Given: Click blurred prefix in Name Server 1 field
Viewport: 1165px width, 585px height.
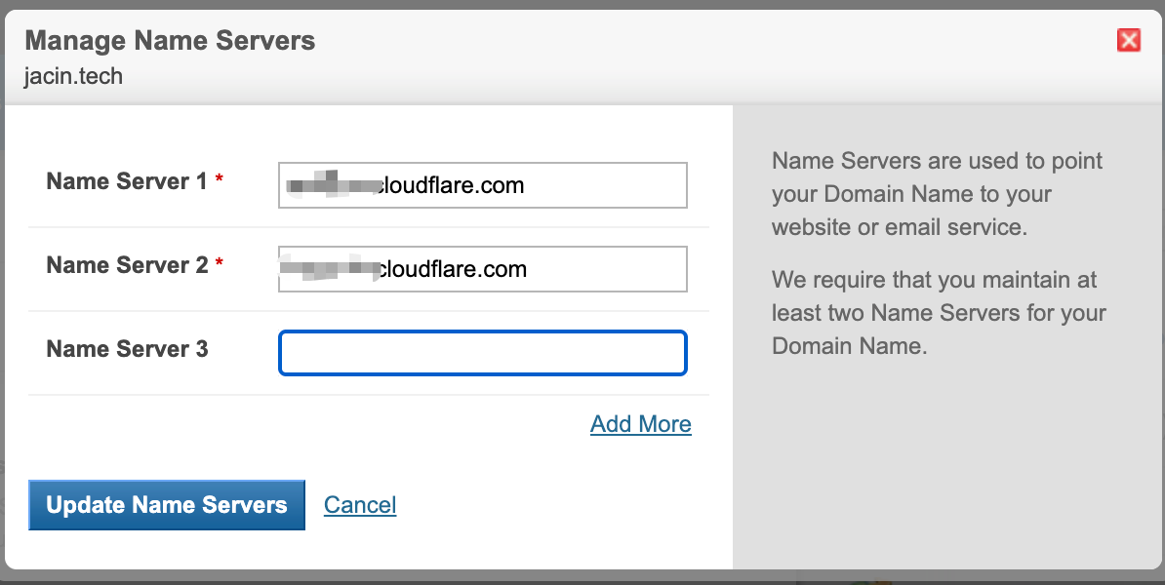Looking at the screenshot, I should [x=330, y=184].
